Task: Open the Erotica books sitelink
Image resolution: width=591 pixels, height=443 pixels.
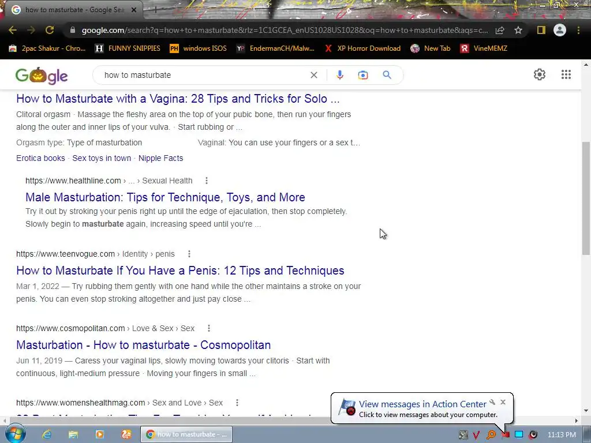Action: [41, 158]
